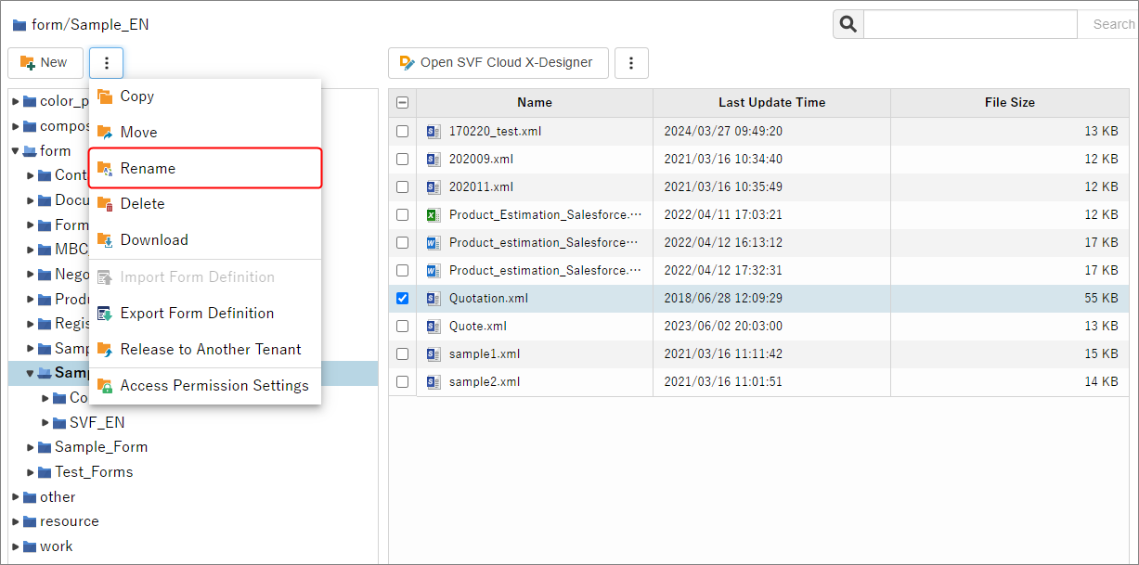Open the file options three-dot menu
Viewport: 1139px width, 565px height.
click(631, 63)
